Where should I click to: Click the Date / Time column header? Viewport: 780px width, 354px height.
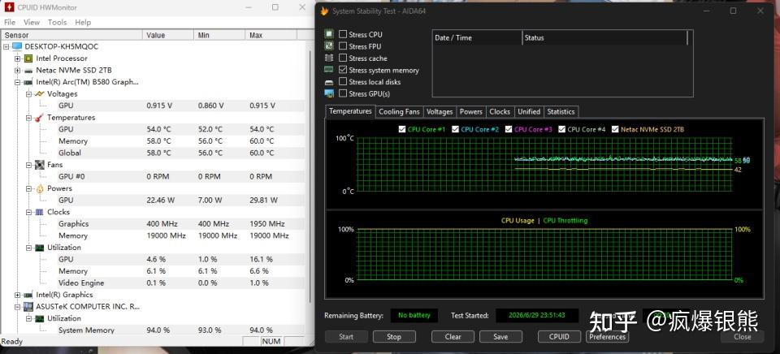[477, 38]
